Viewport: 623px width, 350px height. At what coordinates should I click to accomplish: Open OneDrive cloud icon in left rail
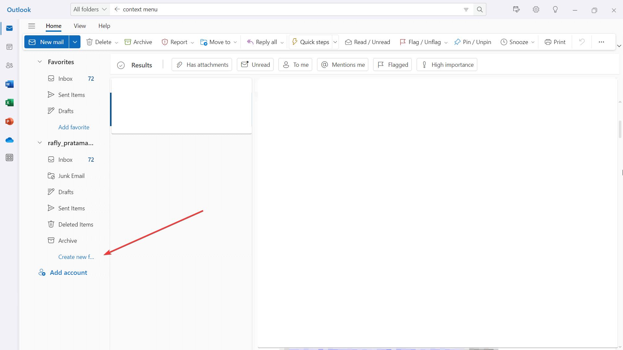[9, 140]
